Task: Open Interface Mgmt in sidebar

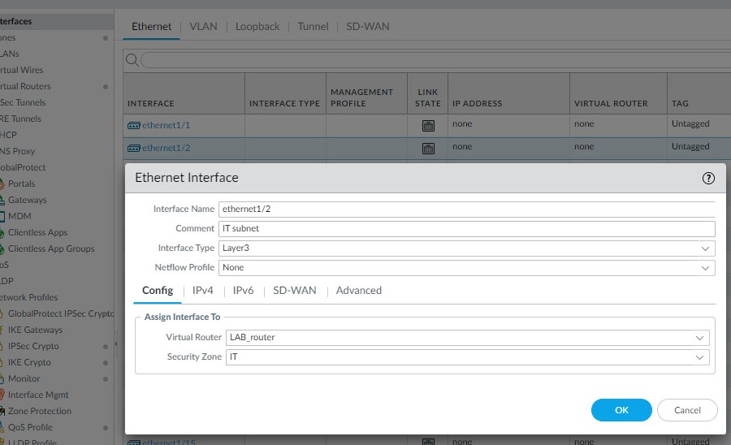Action: click(38, 395)
